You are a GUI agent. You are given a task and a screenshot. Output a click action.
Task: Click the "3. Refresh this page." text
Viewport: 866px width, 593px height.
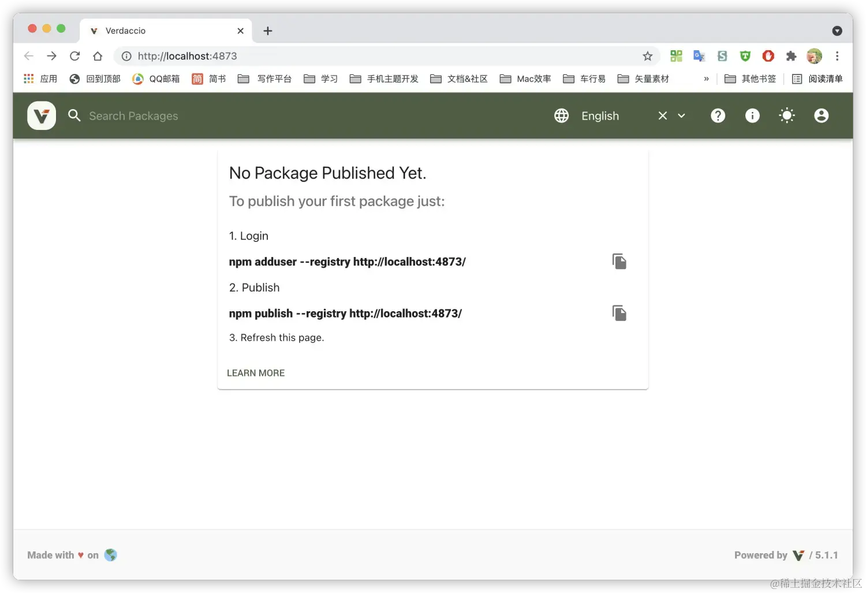point(277,338)
